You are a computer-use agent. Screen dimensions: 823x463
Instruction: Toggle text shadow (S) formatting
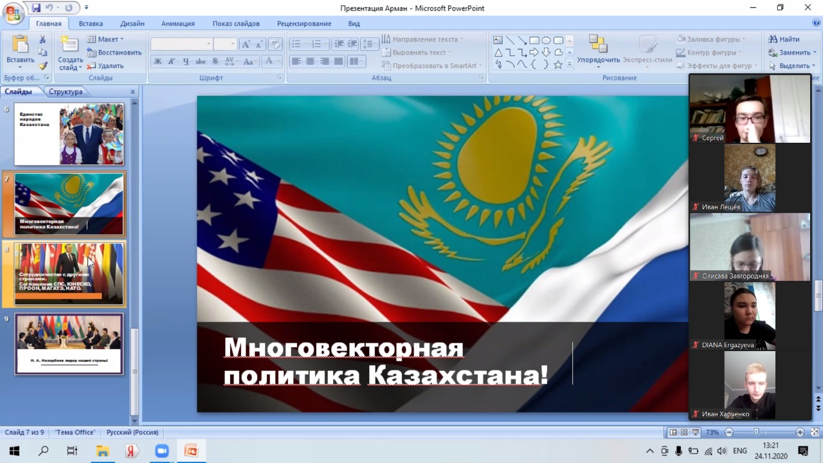pos(215,62)
